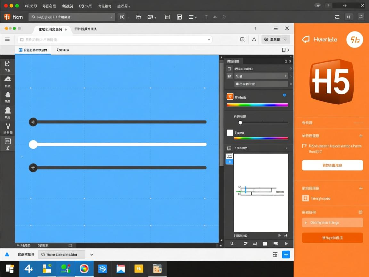Click the white button in orange side panel

pyautogui.click(x=332, y=165)
